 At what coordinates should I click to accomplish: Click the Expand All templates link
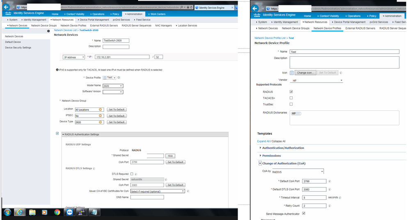point(263,141)
